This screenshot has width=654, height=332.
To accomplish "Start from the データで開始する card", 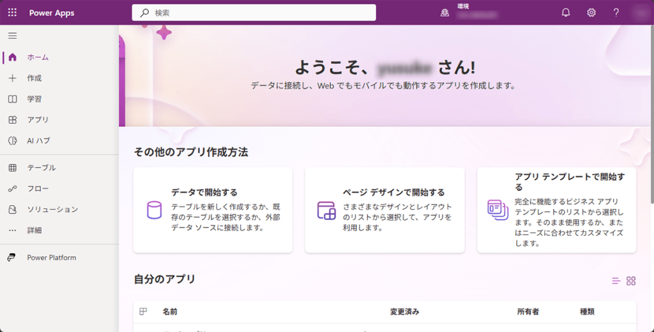I will coord(213,210).
